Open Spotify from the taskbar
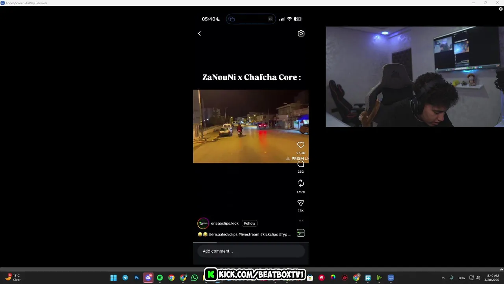Viewport: 504px width, 284px height. point(160,278)
